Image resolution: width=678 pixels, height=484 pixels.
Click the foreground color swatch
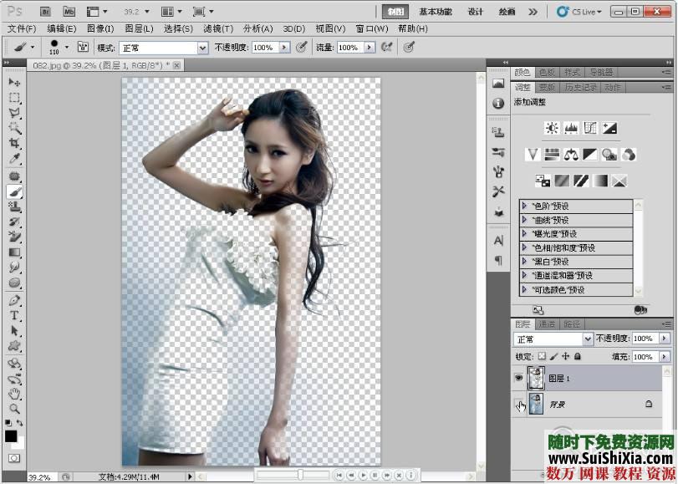11,436
